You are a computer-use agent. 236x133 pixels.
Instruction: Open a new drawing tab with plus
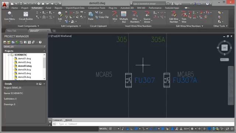click(54, 31)
